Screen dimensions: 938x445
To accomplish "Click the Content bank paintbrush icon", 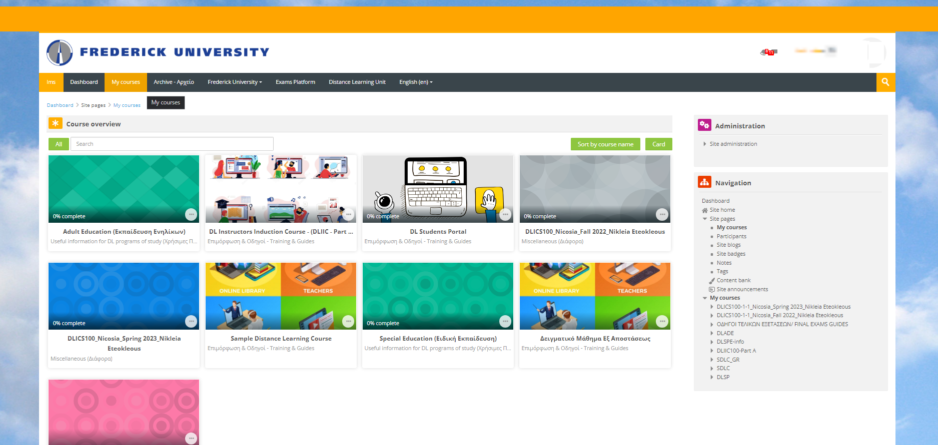I will (x=712, y=281).
